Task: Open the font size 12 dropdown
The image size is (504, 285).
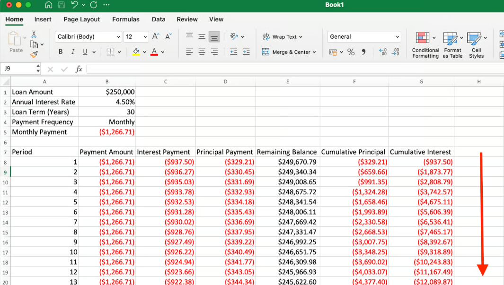Action: pyautogui.click(x=136, y=37)
